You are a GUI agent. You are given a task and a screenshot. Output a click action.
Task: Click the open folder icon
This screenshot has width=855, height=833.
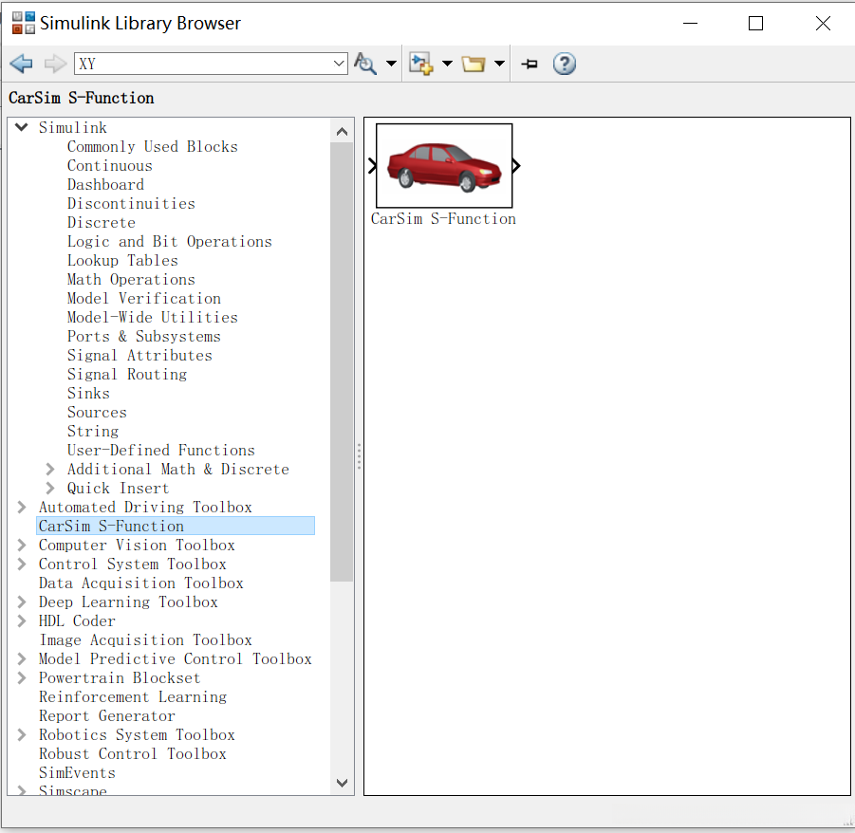click(x=474, y=64)
